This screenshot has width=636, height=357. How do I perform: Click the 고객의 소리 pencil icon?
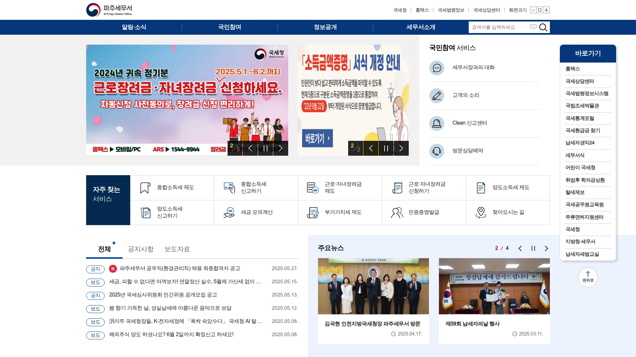coord(437,96)
